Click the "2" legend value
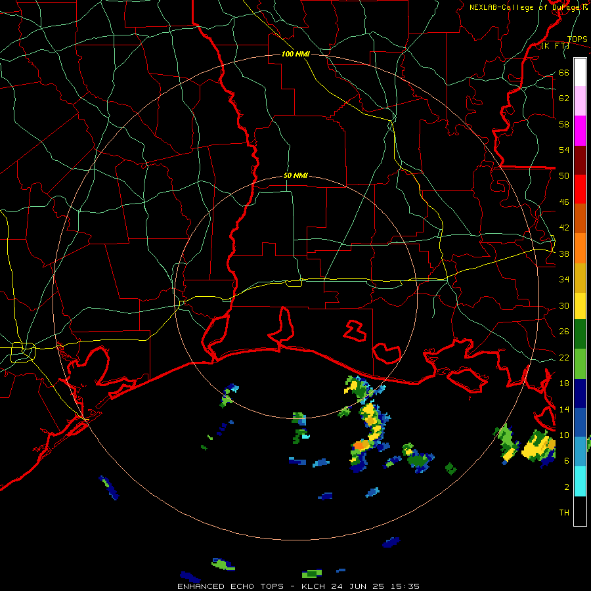 tap(567, 487)
